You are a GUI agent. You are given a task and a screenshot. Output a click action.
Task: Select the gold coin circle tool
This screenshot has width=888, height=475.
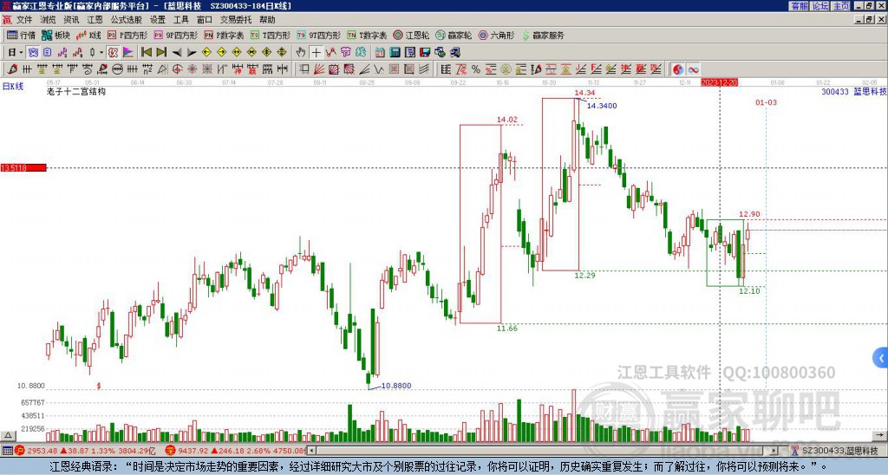point(506,69)
